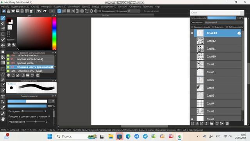Image resolution: width=250 pixels, height=141 pixels.
Task: Enable the radial snap guide
Action: point(77,11)
